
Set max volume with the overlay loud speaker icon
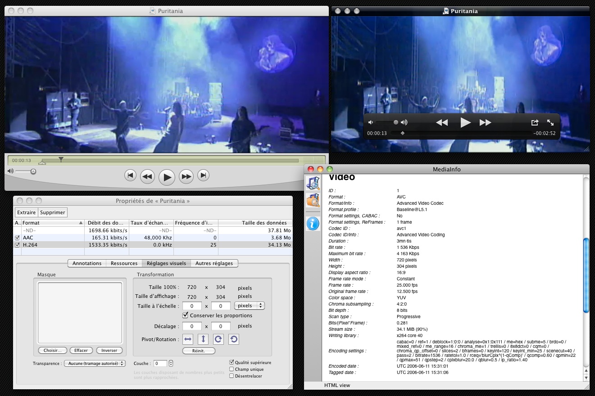pyautogui.click(x=404, y=122)
